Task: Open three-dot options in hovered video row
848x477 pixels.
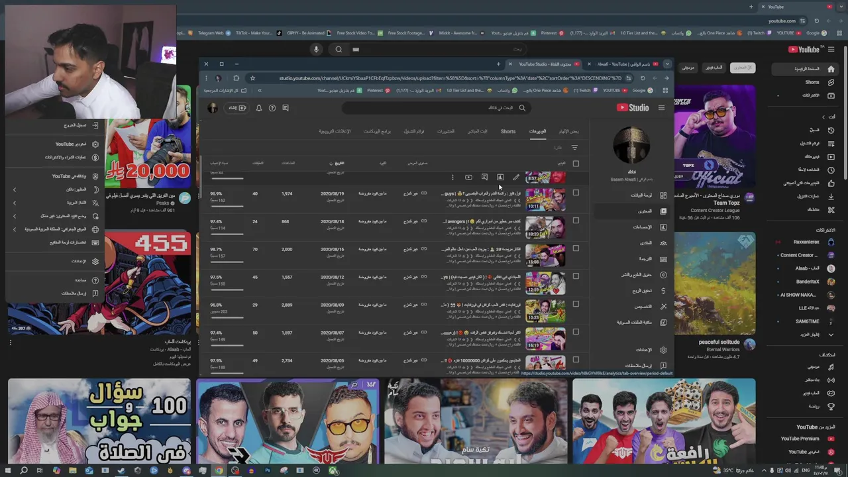Action: [452, 178]
